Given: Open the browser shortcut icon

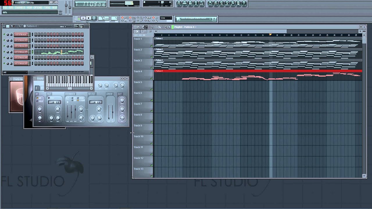Looking at the screenshot, I should pos(196,3).
